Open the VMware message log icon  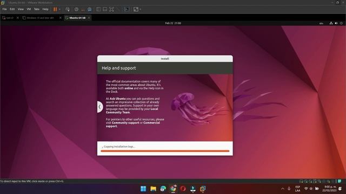tap(340, 181)
